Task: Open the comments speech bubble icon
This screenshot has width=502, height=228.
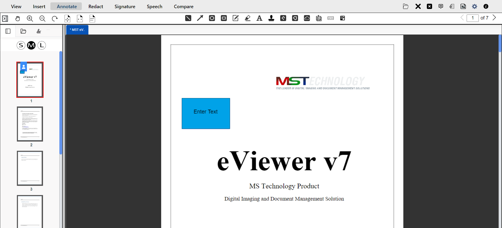Action: (441, 6)
